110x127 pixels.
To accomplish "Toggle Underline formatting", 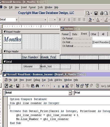I will tap(69, 20).
